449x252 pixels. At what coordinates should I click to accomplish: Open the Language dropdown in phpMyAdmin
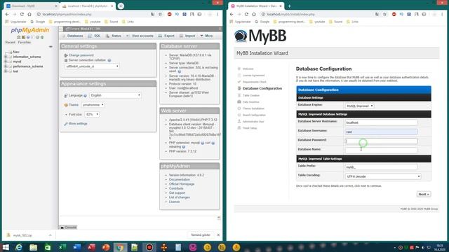[115, 95]
